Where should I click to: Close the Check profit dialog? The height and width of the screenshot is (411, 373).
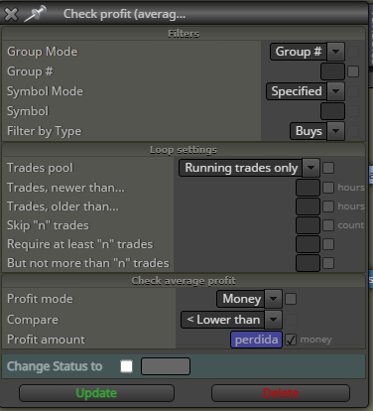11,15
